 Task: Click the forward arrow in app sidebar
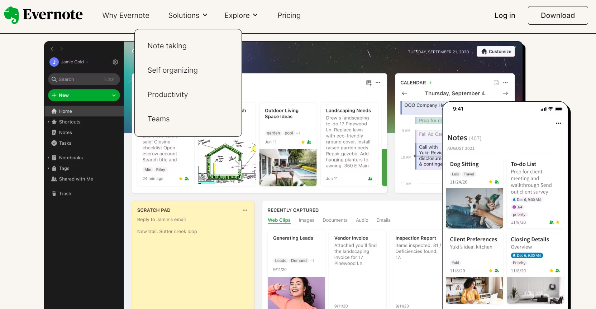pos(62,49)
